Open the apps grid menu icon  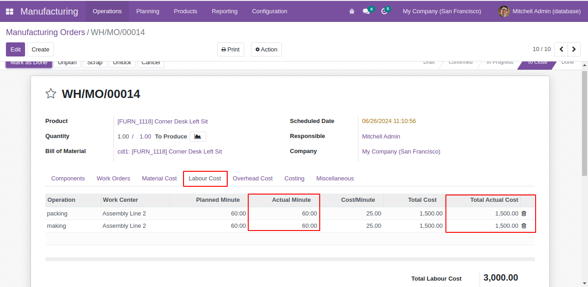10,11
